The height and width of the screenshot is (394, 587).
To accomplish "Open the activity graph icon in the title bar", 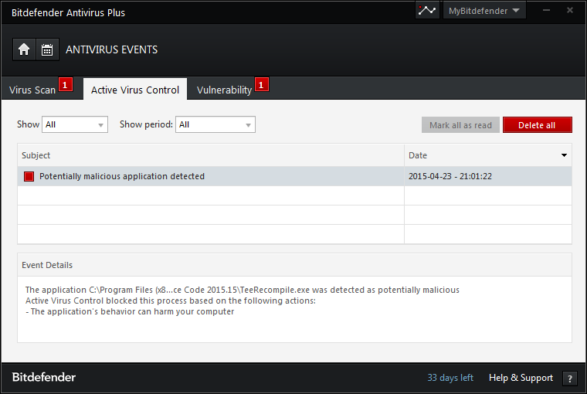I will tap(427, 11).
